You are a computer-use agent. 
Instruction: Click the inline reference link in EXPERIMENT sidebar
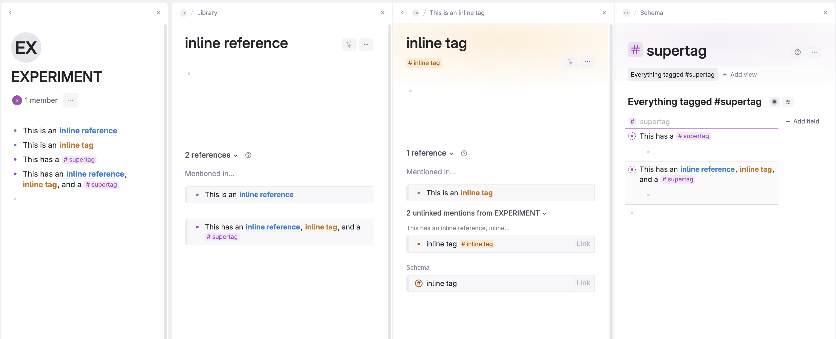pos(88,130)
